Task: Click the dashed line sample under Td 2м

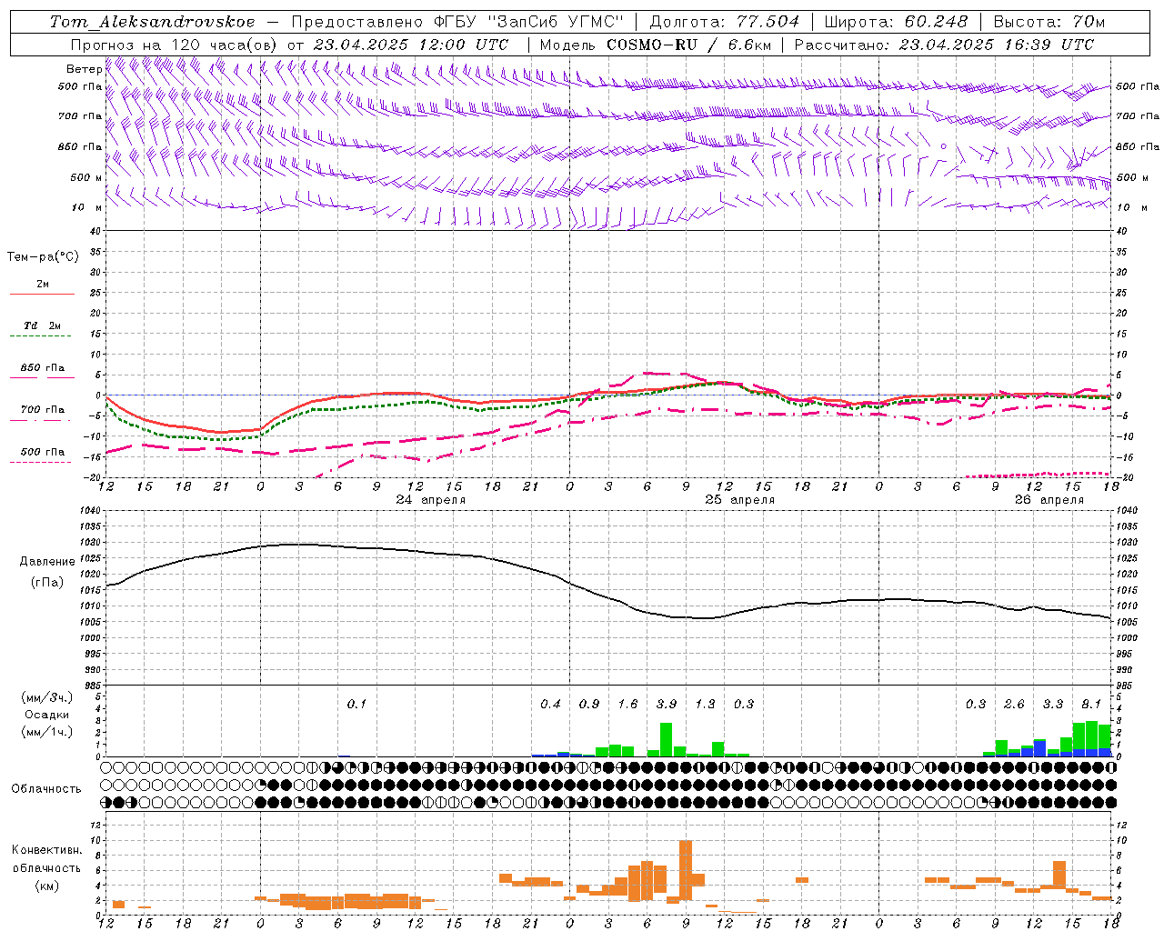Action: (41, 335)
